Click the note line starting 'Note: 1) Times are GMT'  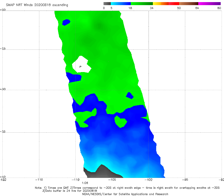click(127, 188)
